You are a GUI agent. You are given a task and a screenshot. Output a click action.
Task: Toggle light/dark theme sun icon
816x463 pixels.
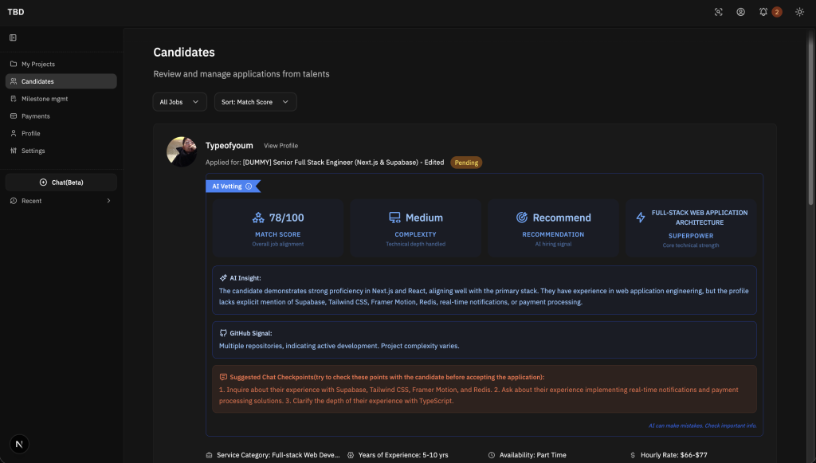pyautogui.click(x=799, y=12)
